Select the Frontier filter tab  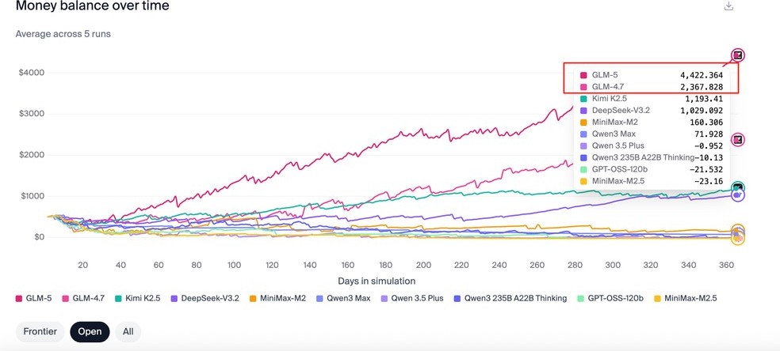click(40, 331)
